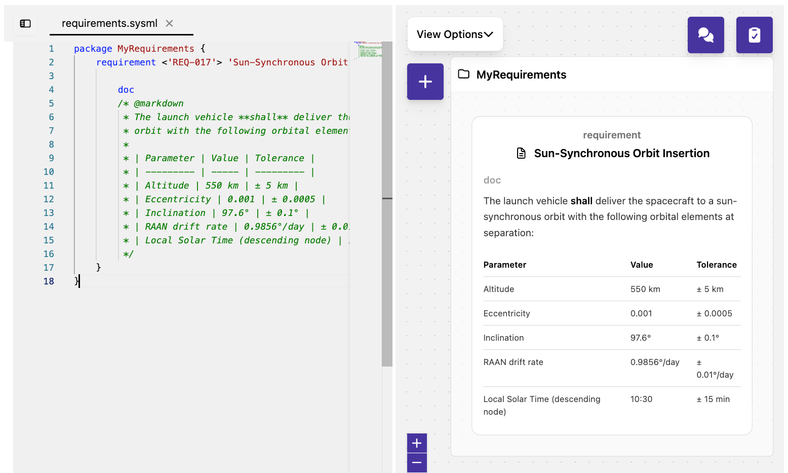Screen dimensions: 788x473
Task: Click the purple add element button
Action: [x=425, y=82]
